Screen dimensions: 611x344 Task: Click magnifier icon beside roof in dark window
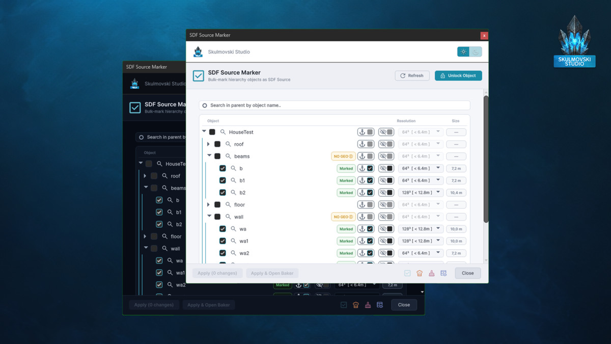pos(164,176)
